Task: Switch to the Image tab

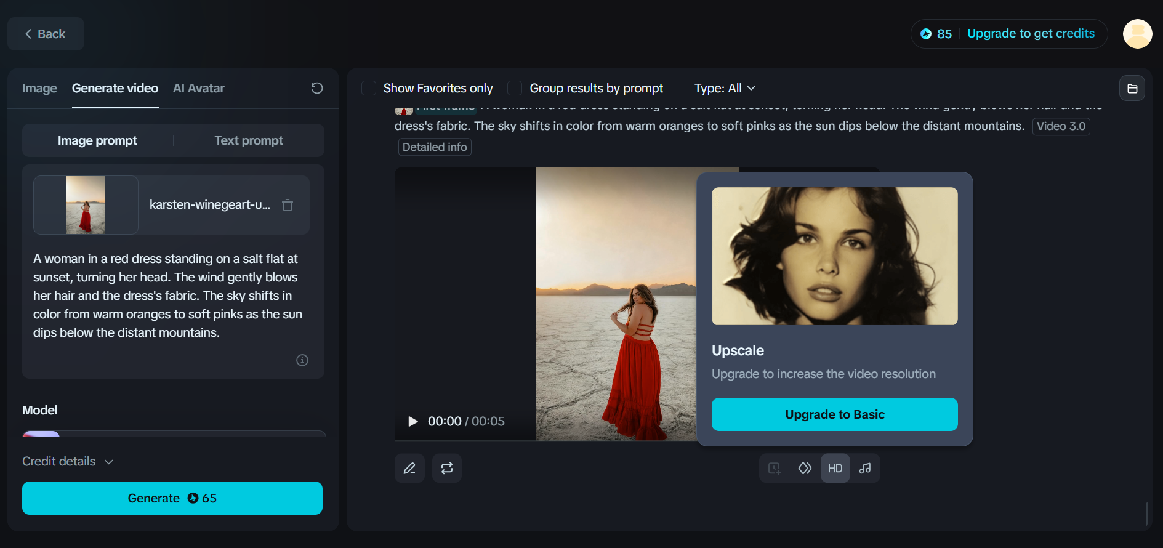Action: tap(39, 88)
